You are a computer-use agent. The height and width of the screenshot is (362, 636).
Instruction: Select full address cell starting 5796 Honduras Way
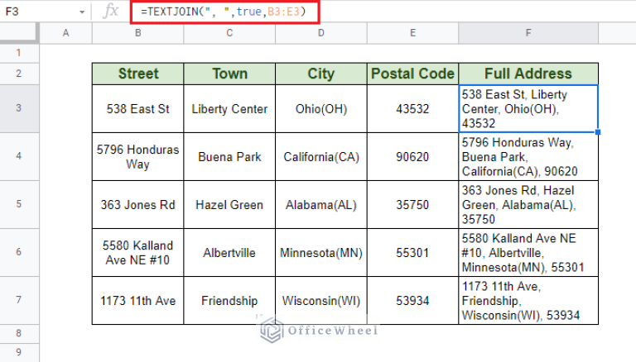(x=528, y=156)
